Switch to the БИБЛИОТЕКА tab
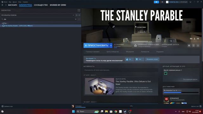 (x=25, y=5)
